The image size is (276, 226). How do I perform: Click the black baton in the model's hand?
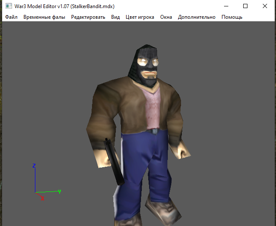pos(114,162)
